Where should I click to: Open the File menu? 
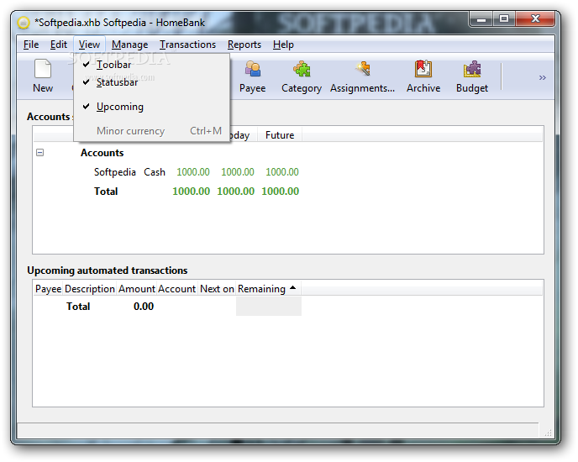click(x=31, y=45)
